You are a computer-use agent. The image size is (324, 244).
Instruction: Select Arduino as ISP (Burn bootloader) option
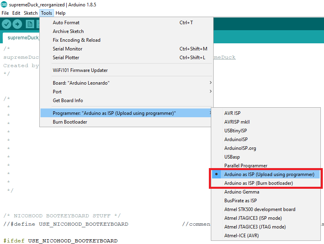pyautogui.click(x=266, y=183)
